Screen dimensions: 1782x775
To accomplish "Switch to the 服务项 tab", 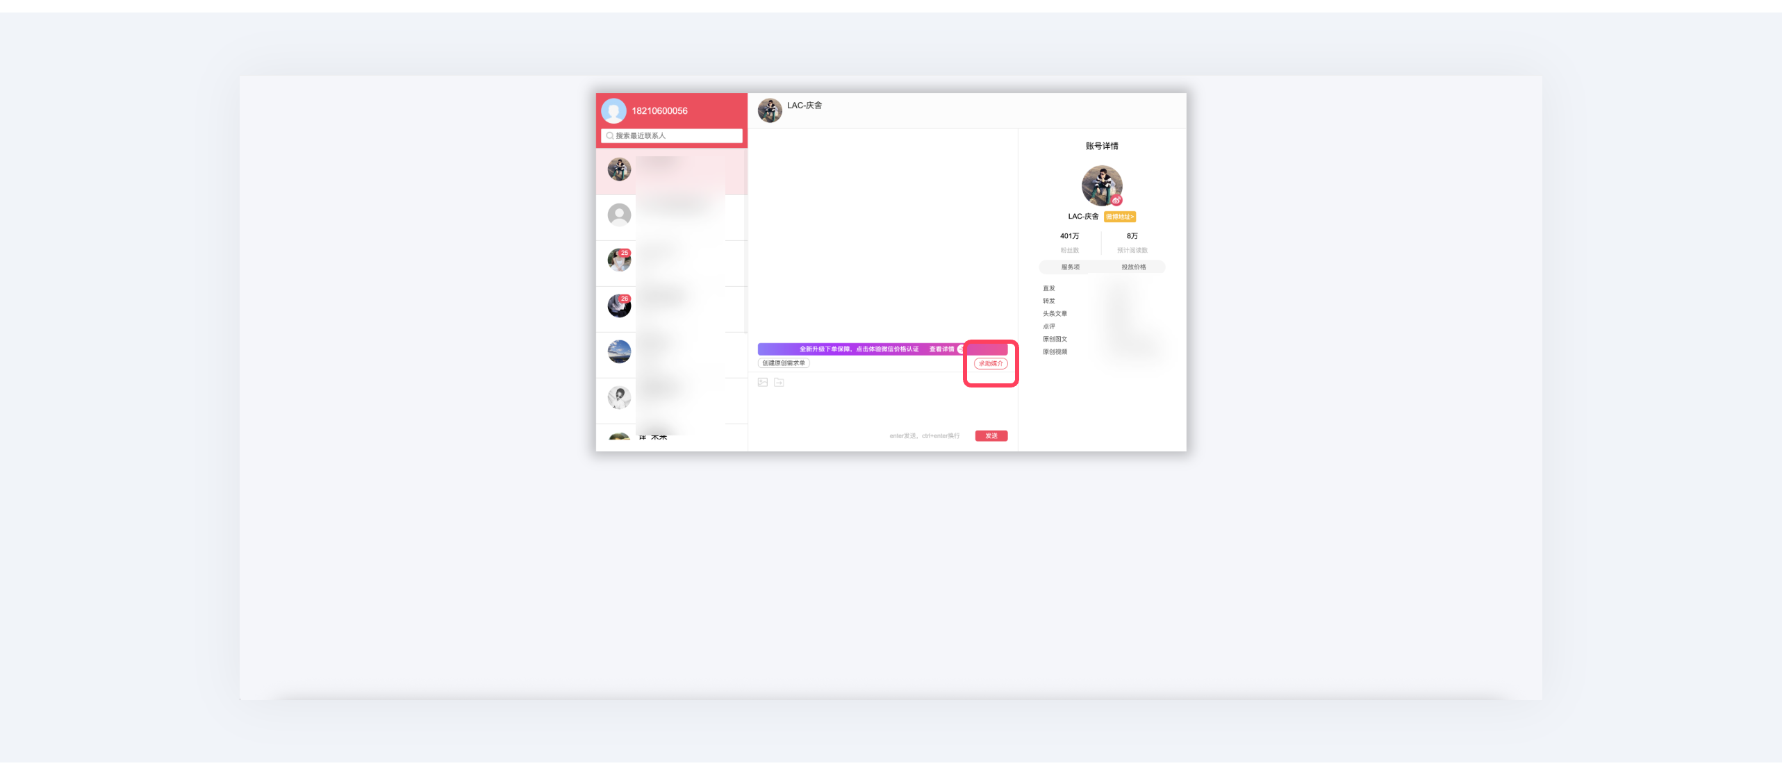I will tap(1070, 267).
